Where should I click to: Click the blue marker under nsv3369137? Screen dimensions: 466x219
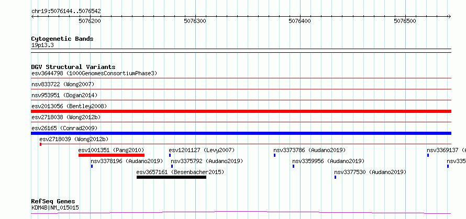click(428, 155)
